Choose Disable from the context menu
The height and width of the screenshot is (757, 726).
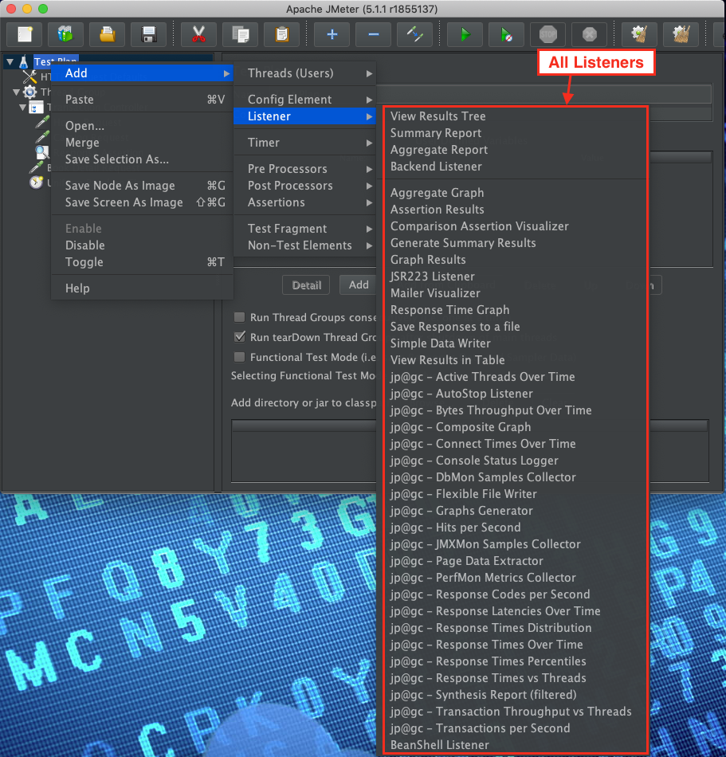[142, 245]
